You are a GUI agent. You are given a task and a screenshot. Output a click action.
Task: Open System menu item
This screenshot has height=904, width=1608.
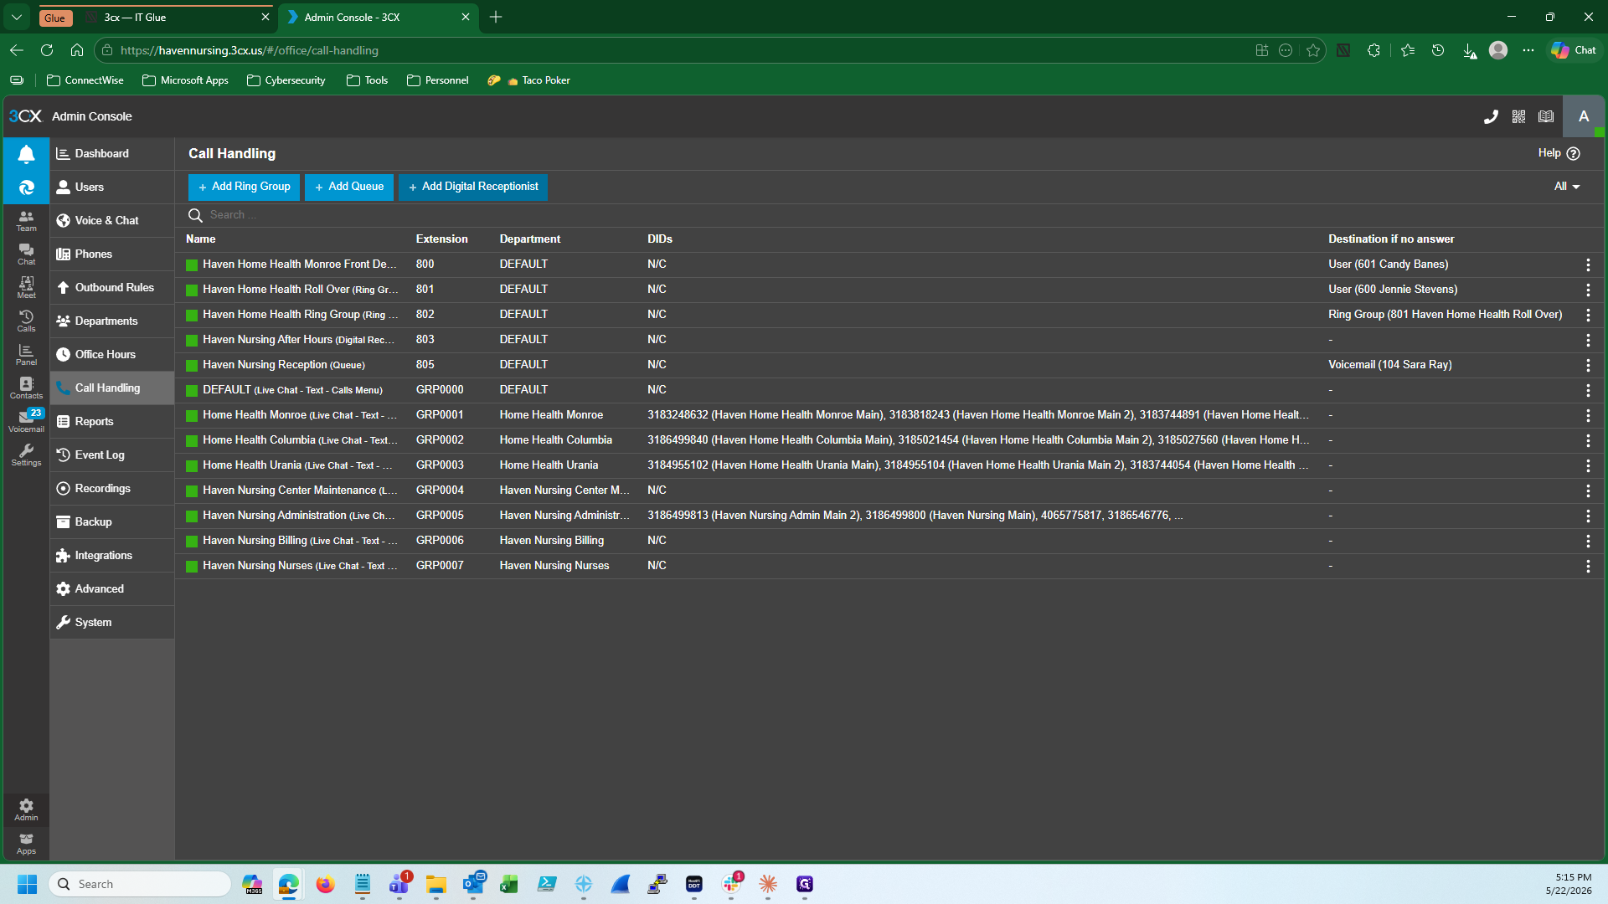[112, 623]
